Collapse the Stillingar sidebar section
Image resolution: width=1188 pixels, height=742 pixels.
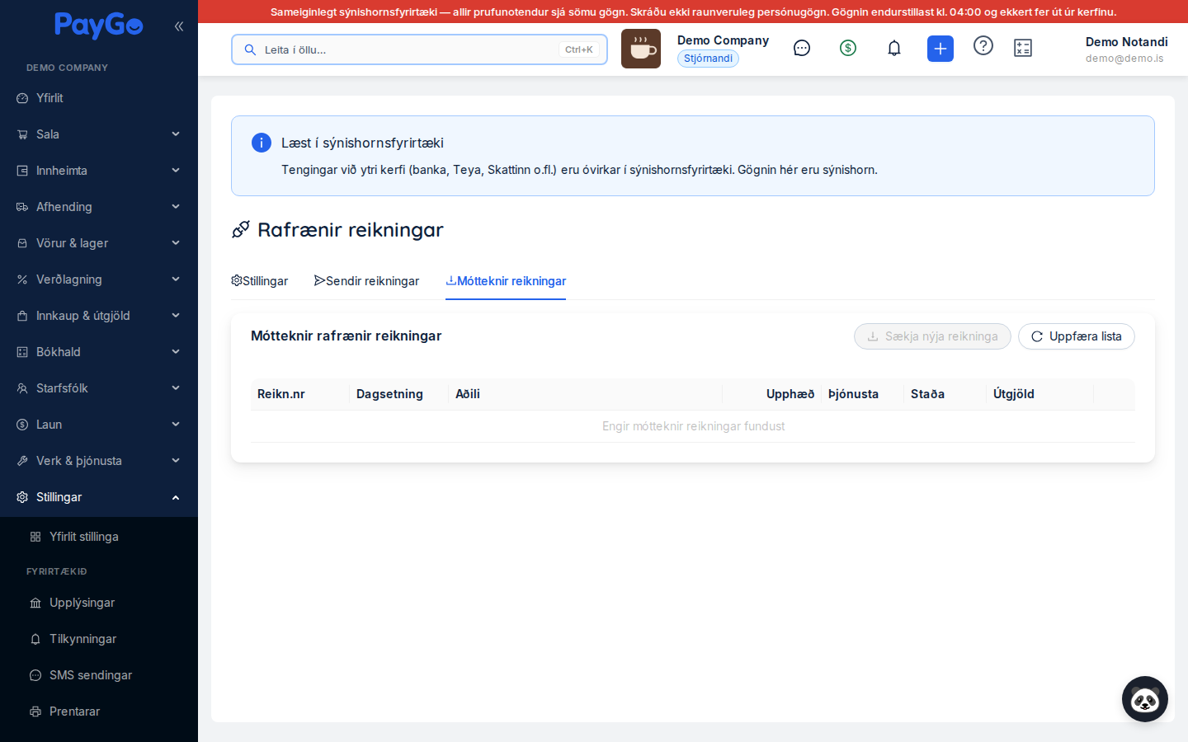(99, 497)
